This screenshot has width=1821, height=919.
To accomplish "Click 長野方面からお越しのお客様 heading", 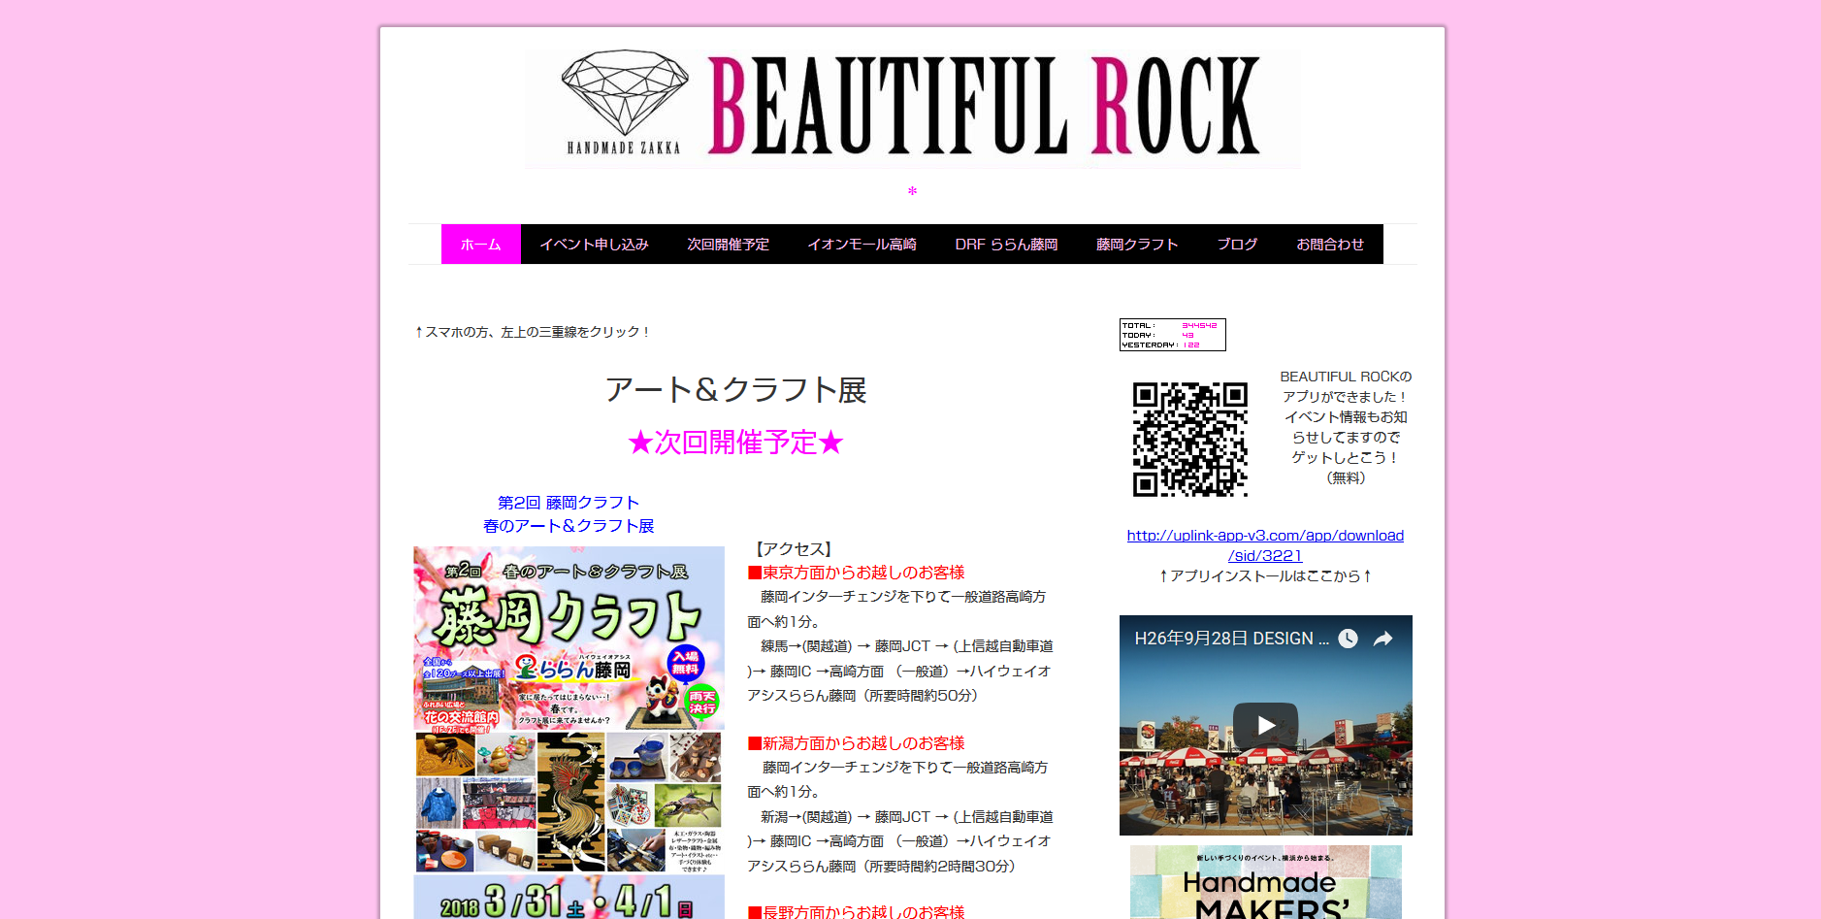I will pos(856,911).
